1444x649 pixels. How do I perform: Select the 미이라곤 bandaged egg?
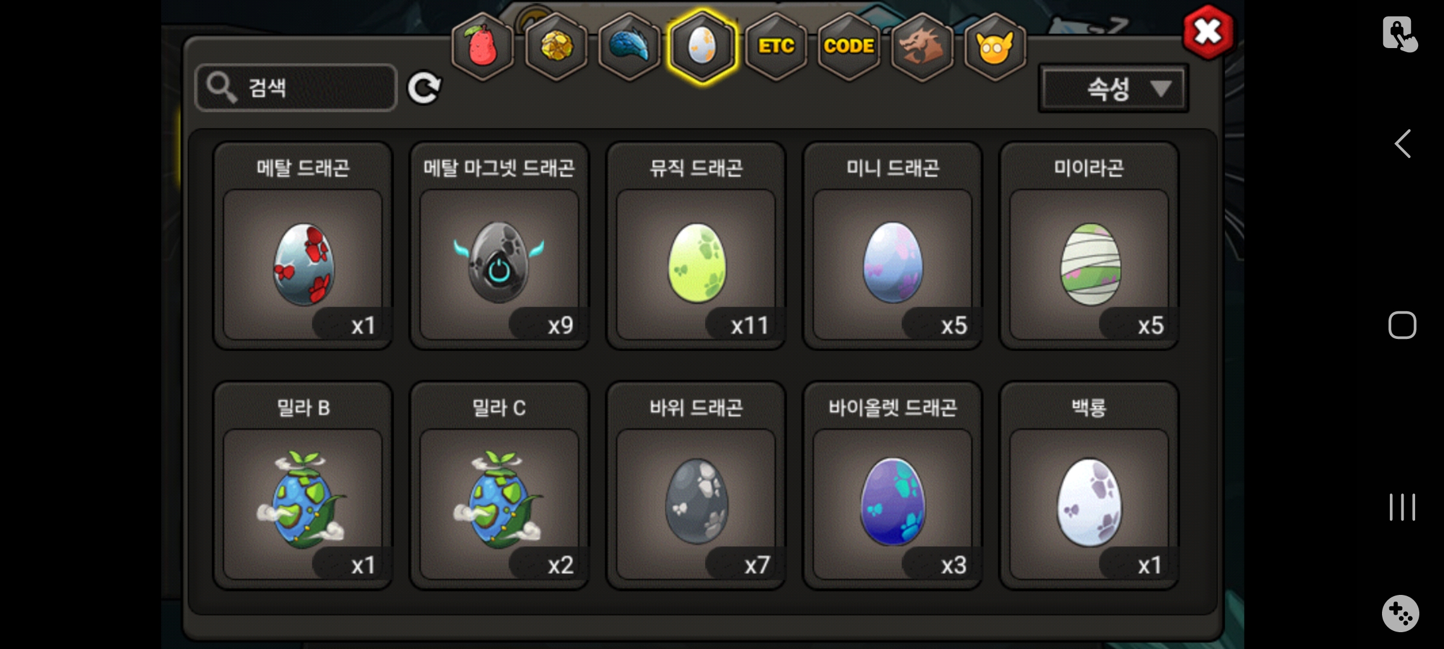click(1089, 245)
